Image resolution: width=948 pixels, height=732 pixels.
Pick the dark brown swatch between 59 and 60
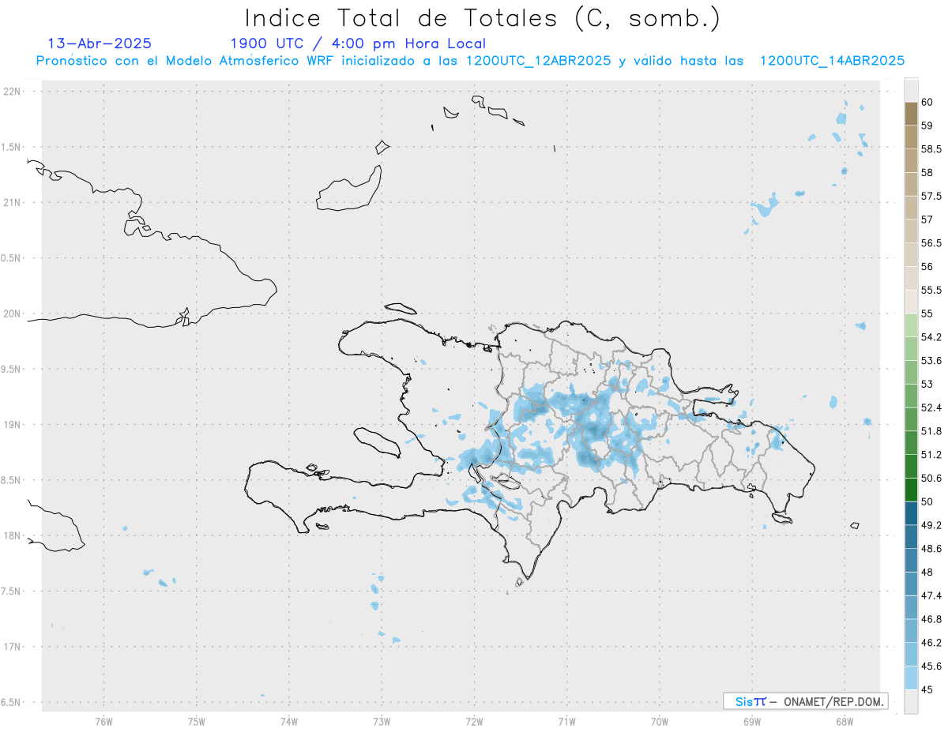[x=911, y=114]
